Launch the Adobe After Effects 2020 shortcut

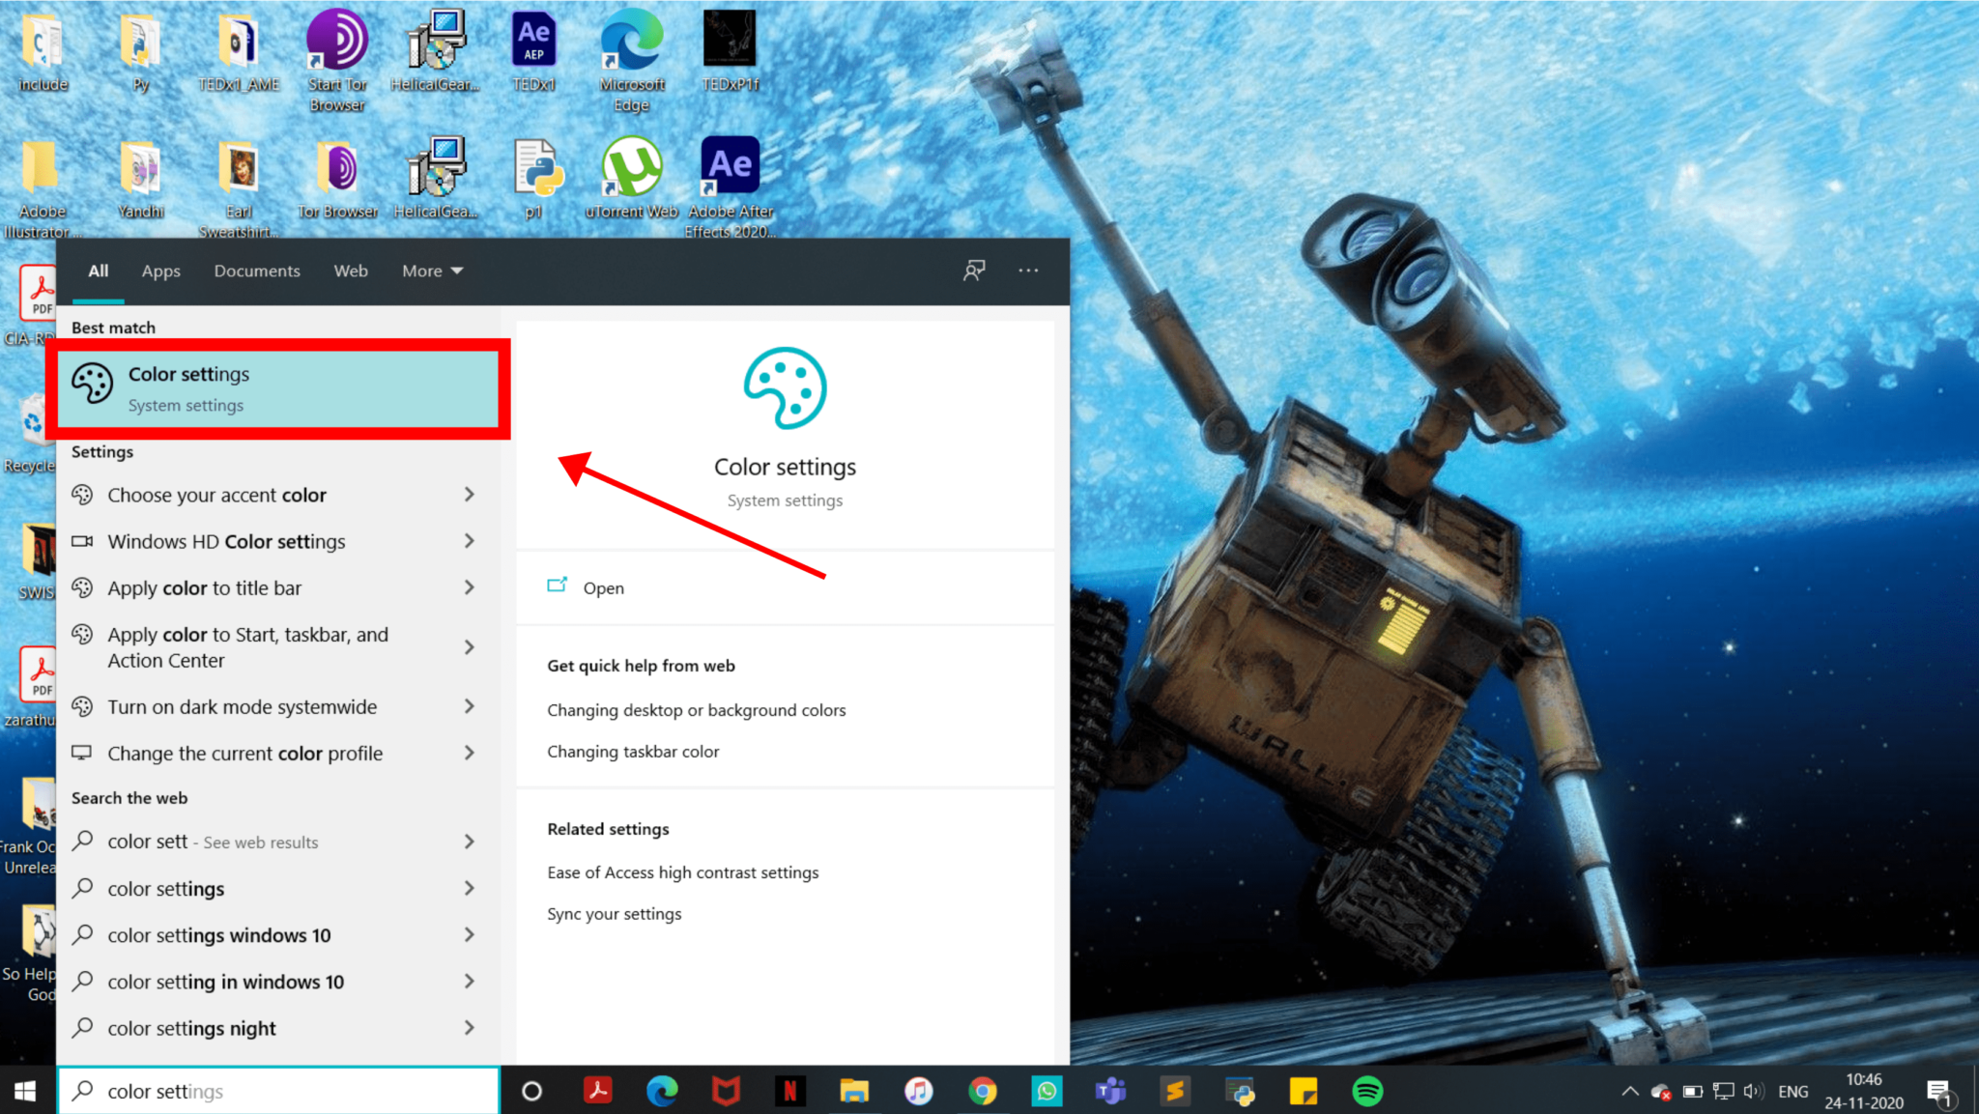pyautogui.click(x=731, y=188)
